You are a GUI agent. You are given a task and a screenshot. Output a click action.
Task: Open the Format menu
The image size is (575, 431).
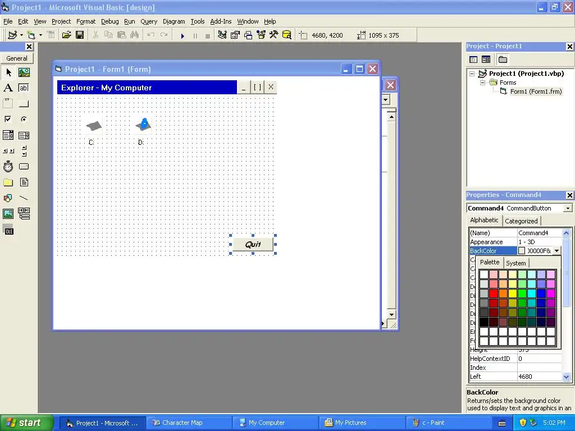pos(86,22)
